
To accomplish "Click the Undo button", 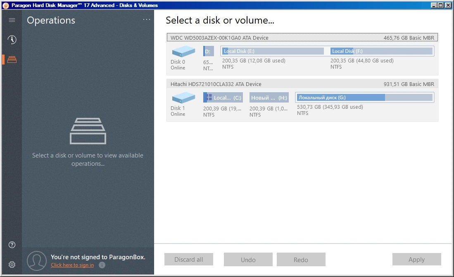I will coord(248,260).
